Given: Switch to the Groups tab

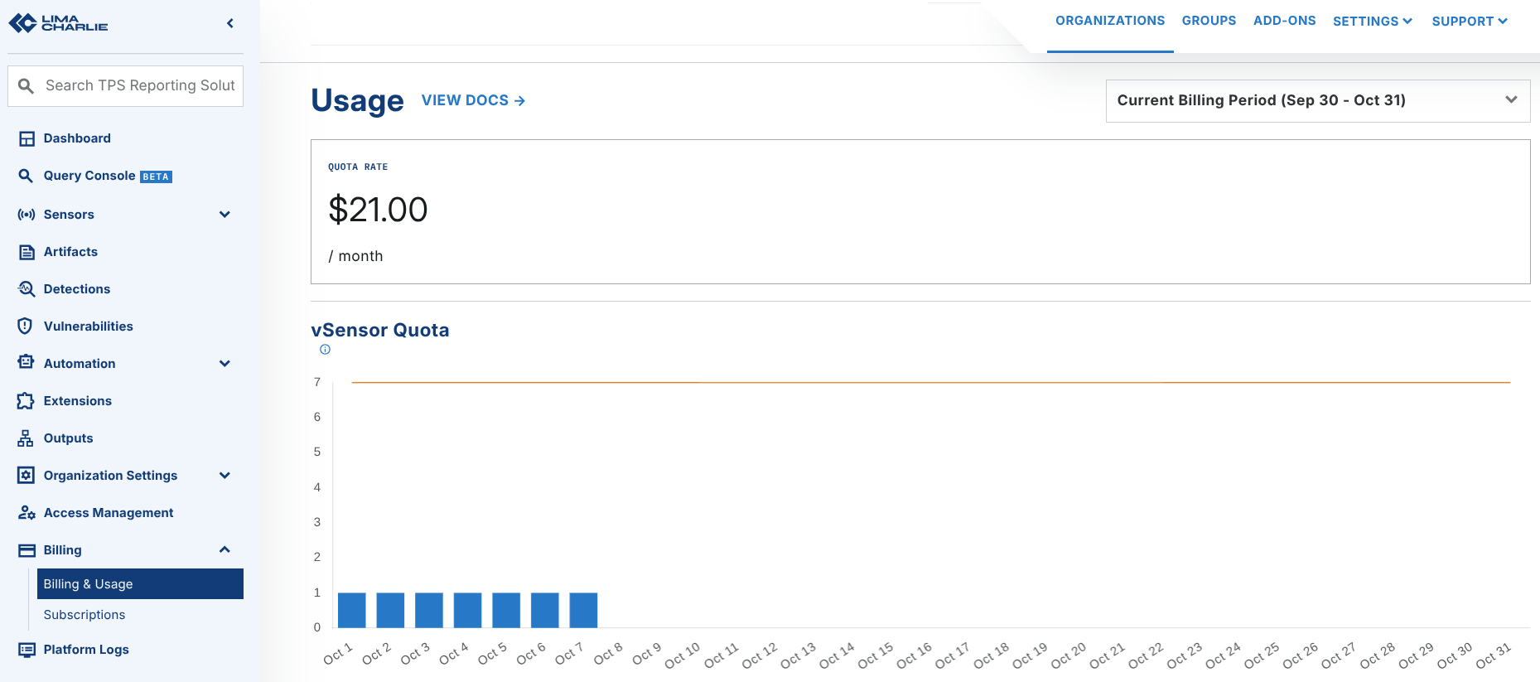Looking at the screenshot, I should coord(1209,21).
